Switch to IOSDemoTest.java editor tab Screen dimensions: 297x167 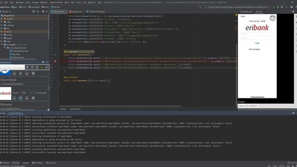(x=97, y=12)
